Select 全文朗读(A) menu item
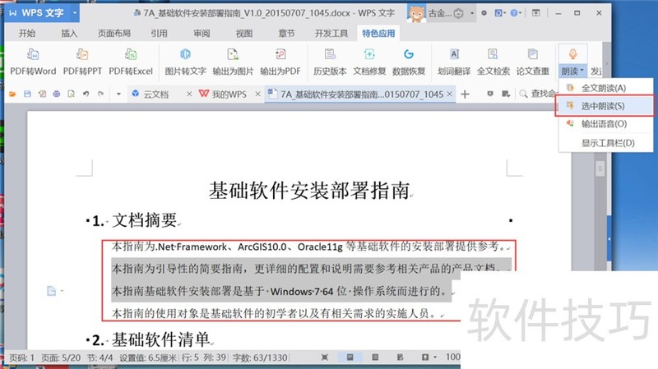Viewport: 658px width, 369px height. click(x=605, y=88)
